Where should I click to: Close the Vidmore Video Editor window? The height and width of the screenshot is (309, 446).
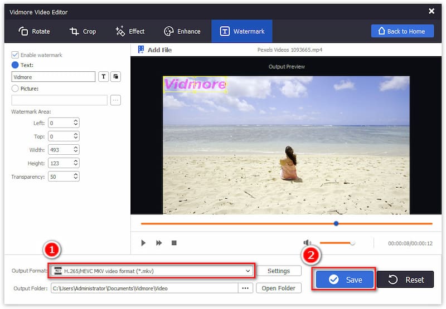432,11
